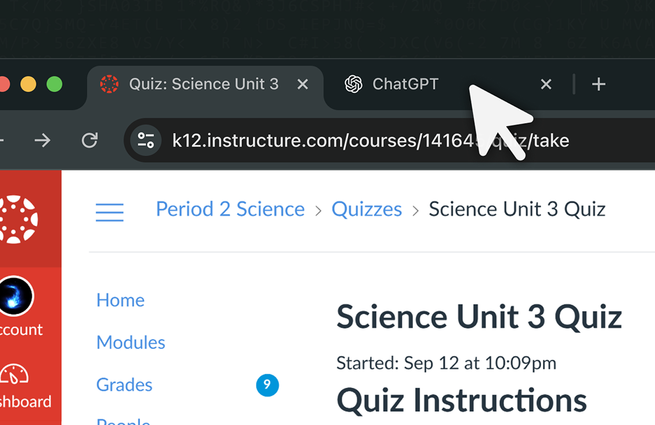Open the Period 2 Science breadcrumb link

click(230, 209)
